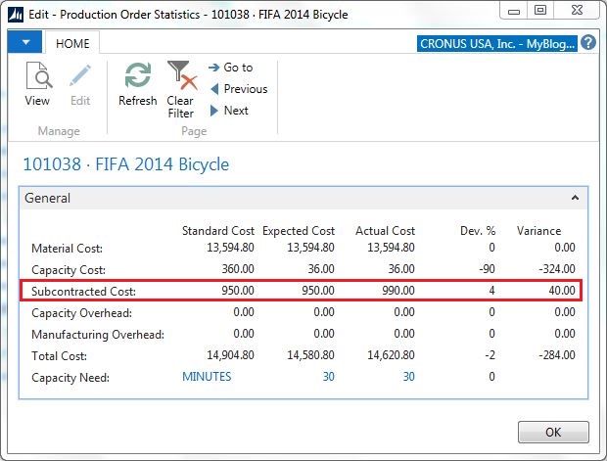Image resolution: width=607 pixels, height=461 pixels.
Task: Click Material Cost standard value 13,594.80
Action: [x=230, y=248]
